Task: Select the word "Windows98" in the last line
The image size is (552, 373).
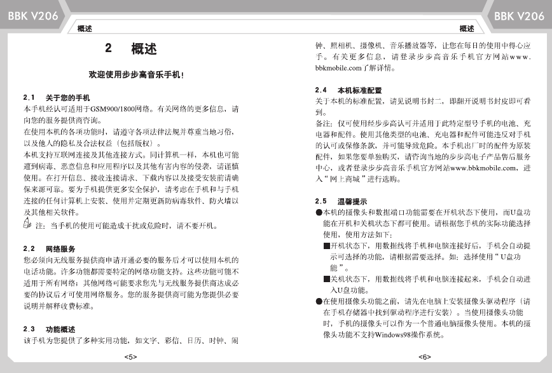Action: pos(393,335)
